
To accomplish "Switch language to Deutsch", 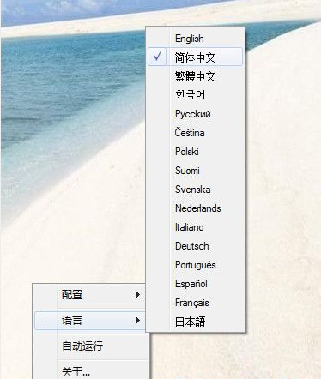I will (x=196, y=246).
